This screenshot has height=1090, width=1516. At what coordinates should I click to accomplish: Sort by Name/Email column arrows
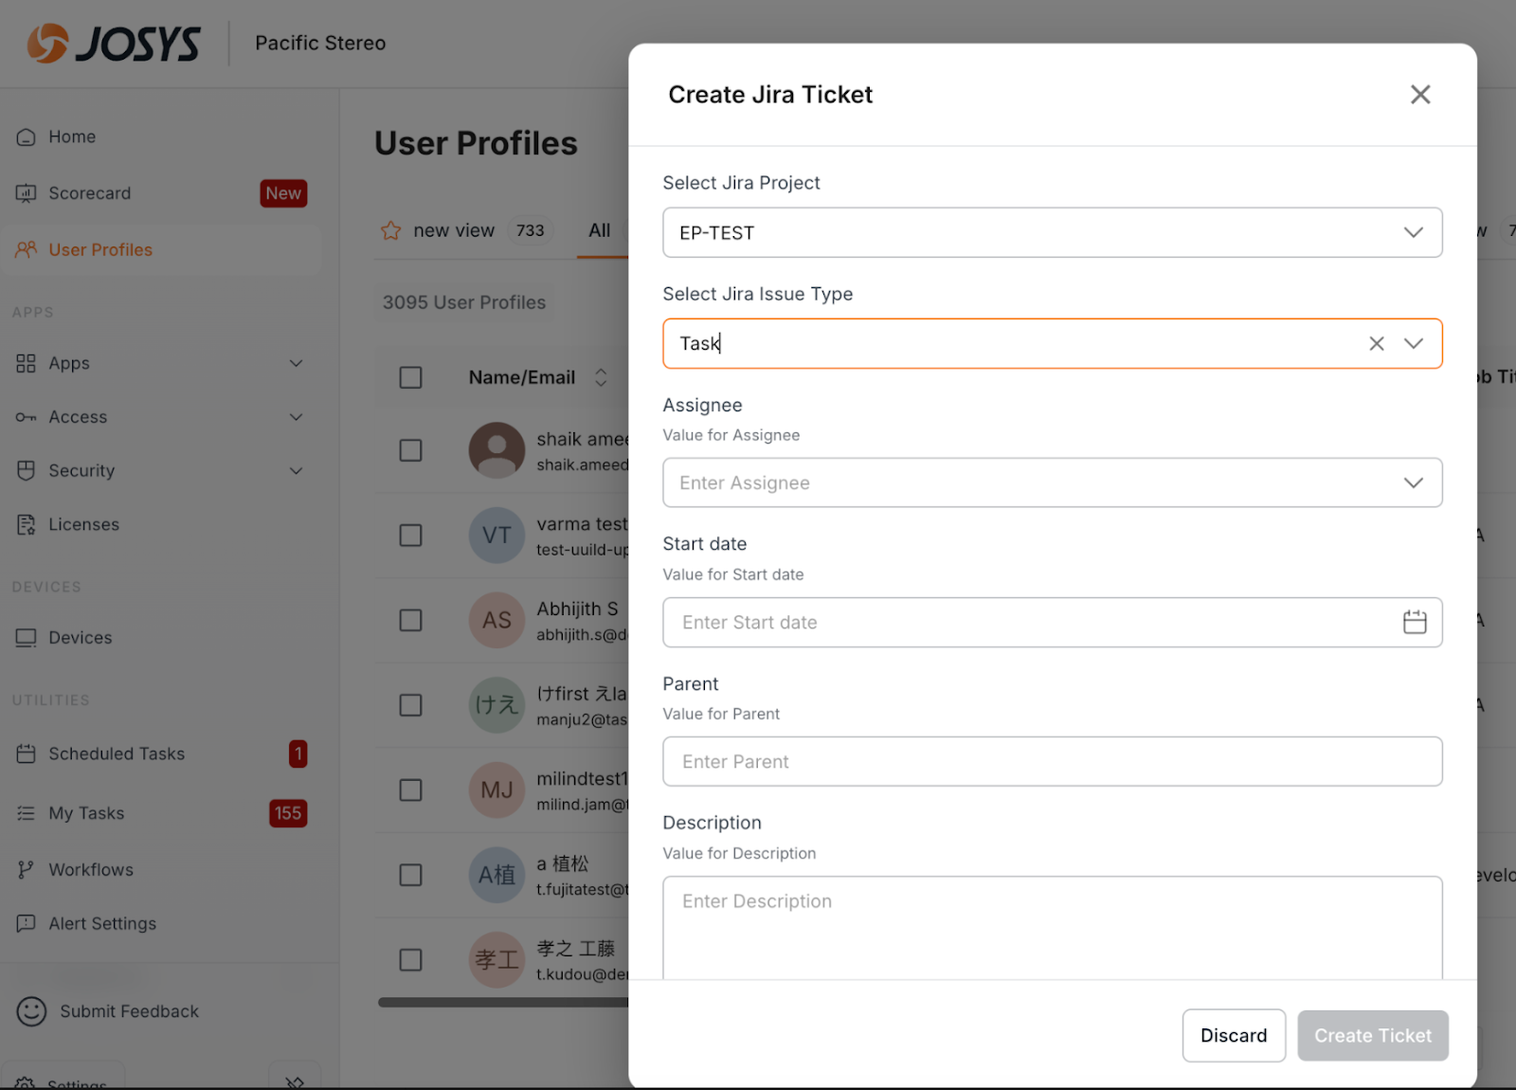(601, 377)
